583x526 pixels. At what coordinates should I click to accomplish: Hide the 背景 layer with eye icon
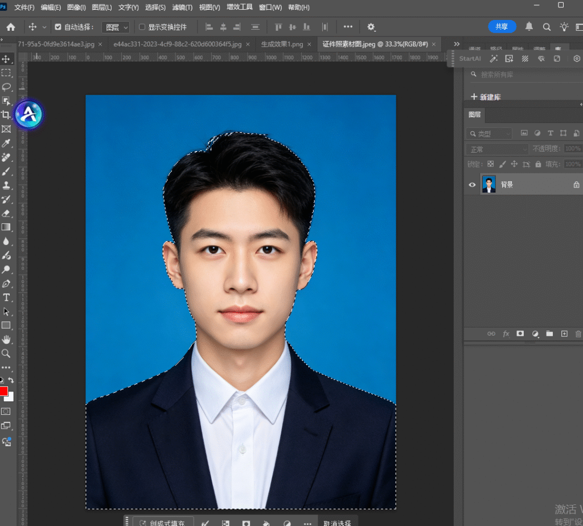(x=472, y=185)
